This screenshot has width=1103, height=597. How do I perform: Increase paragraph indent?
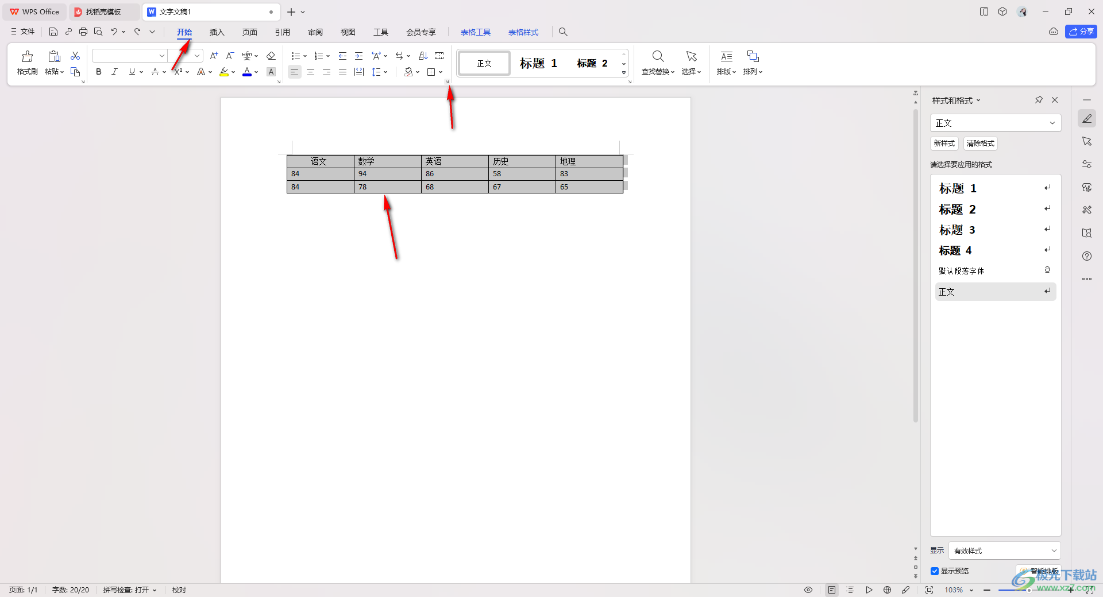(x=358, y=56)
